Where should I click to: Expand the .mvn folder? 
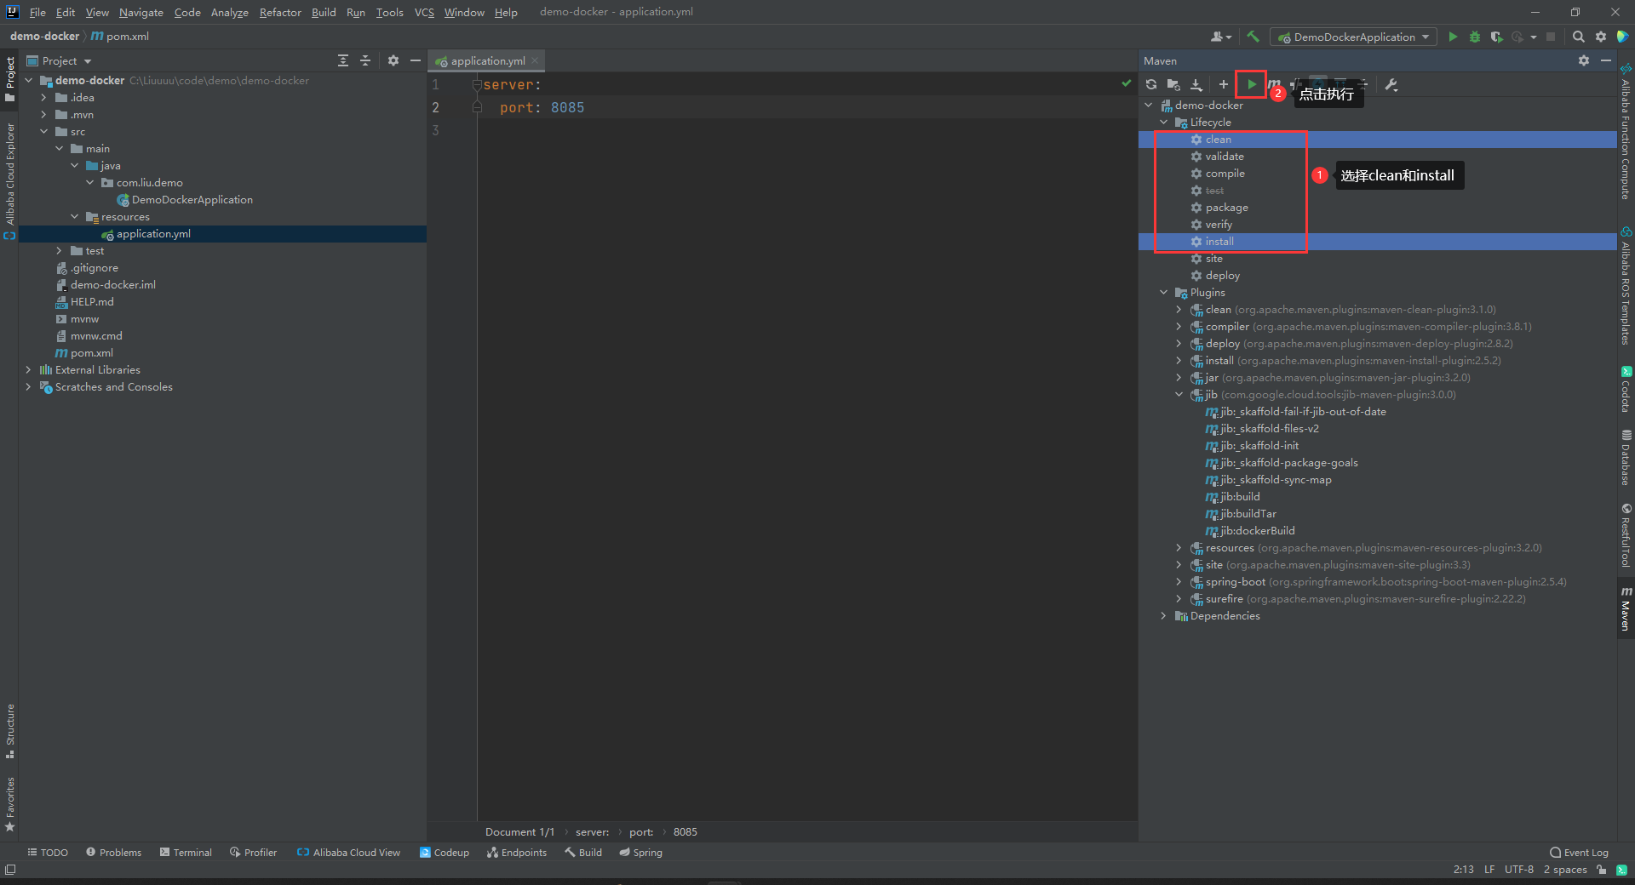(43, 115)
